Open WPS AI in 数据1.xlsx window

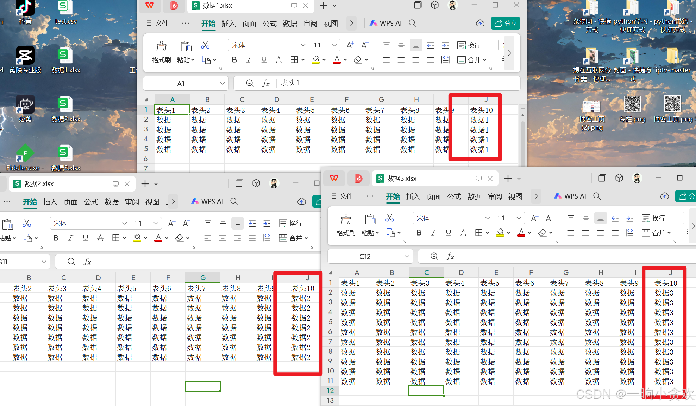tap(385, 23)
